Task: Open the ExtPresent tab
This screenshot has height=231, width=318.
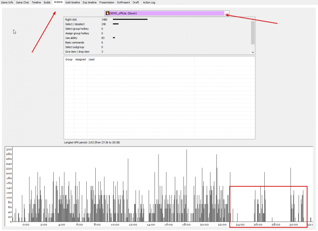Action: click(x=123, y=2)
